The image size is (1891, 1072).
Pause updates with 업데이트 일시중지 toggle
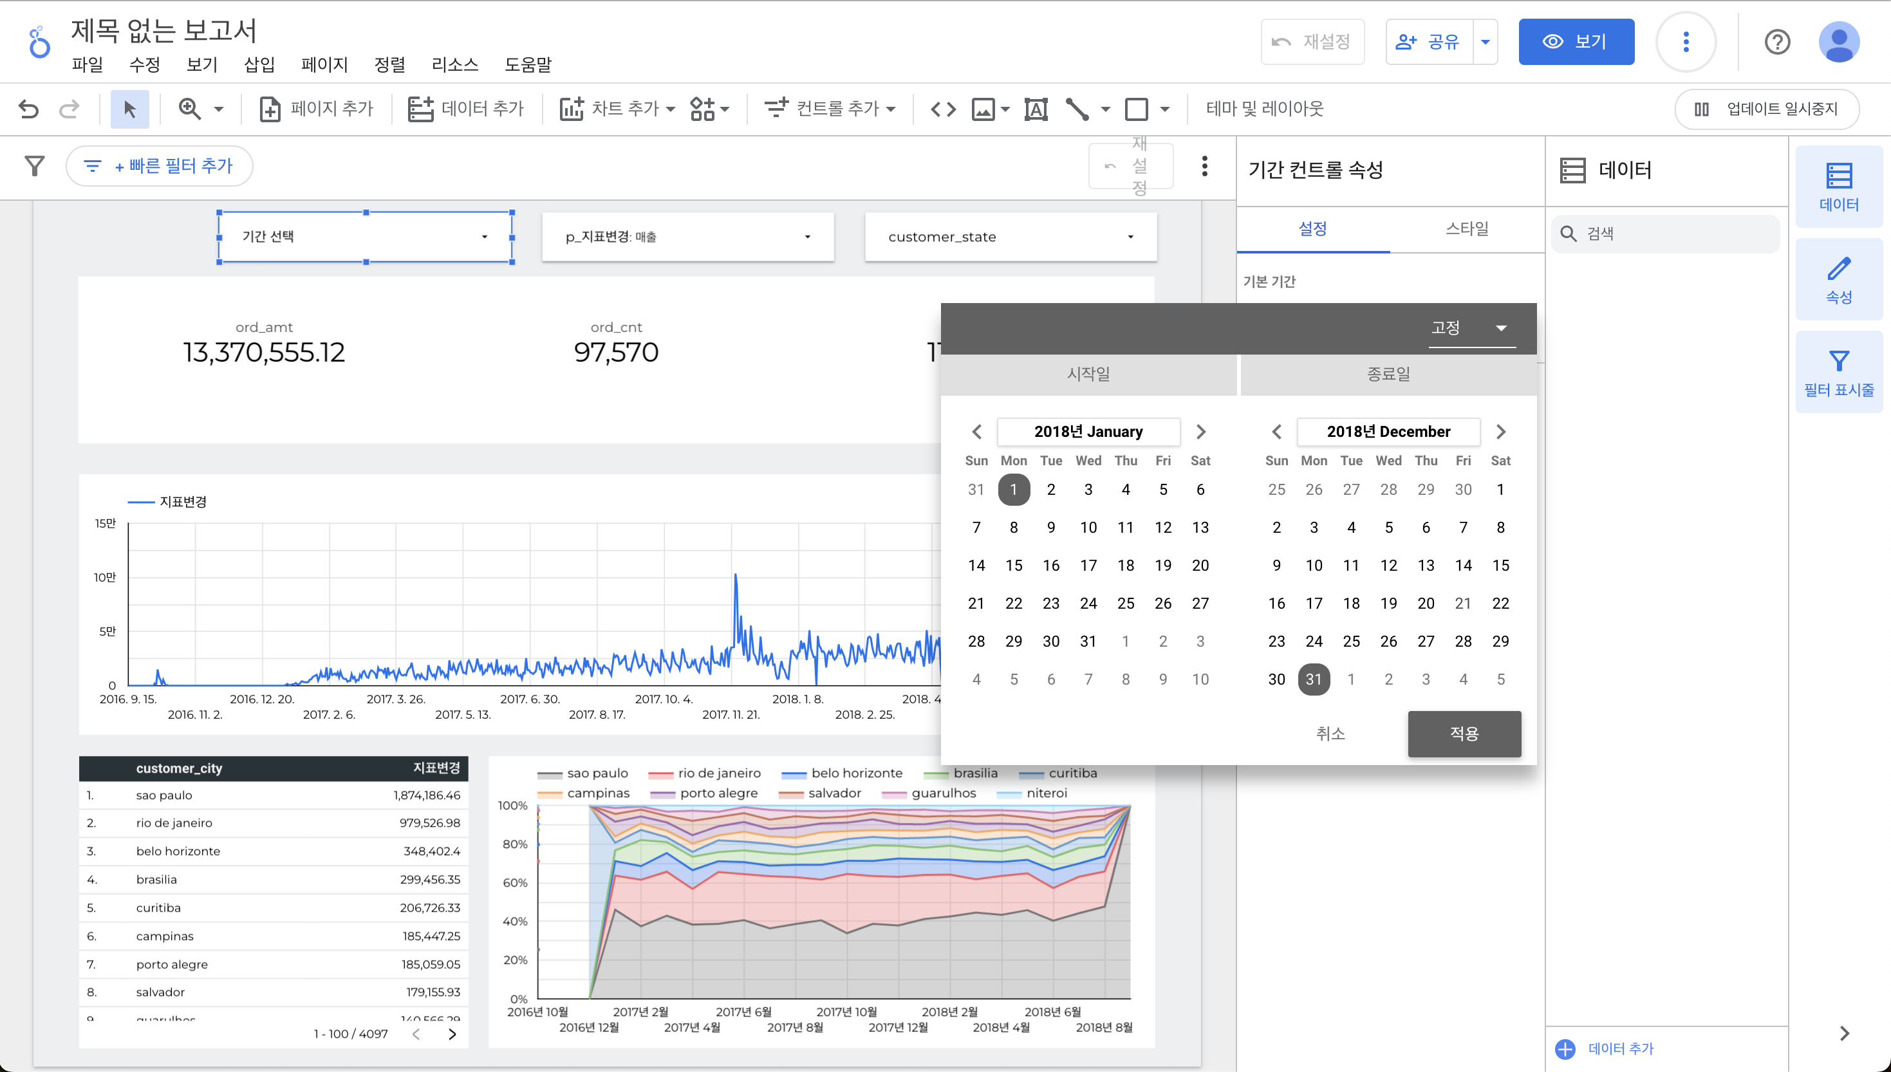click(1766, 109)
